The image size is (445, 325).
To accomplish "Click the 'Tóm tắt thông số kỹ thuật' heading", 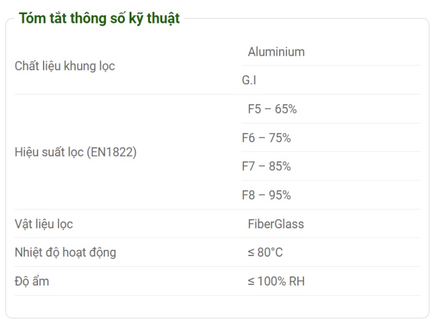I will pyautogui.click(x=99, y=19).
